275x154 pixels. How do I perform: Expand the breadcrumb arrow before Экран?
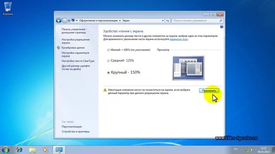[120, 21]
